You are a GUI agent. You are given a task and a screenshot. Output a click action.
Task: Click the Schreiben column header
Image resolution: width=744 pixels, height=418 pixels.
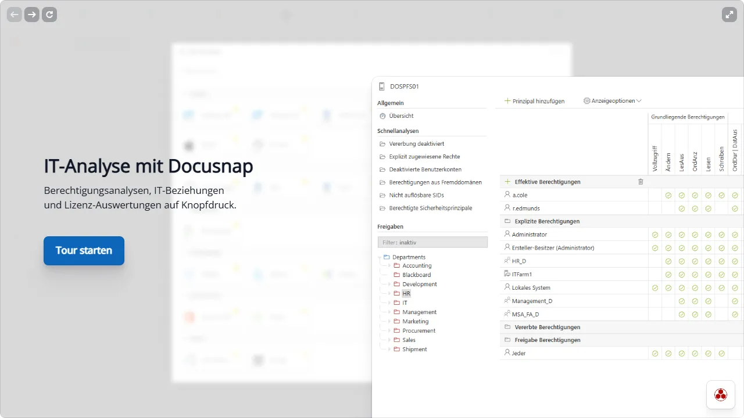tap(721, 159)
